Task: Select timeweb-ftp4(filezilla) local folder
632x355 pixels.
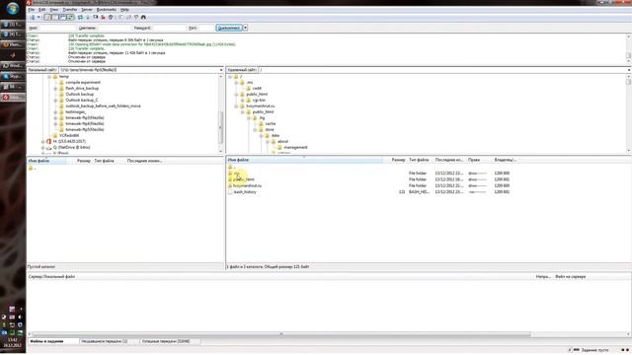Action: click(x=85, y=124)
